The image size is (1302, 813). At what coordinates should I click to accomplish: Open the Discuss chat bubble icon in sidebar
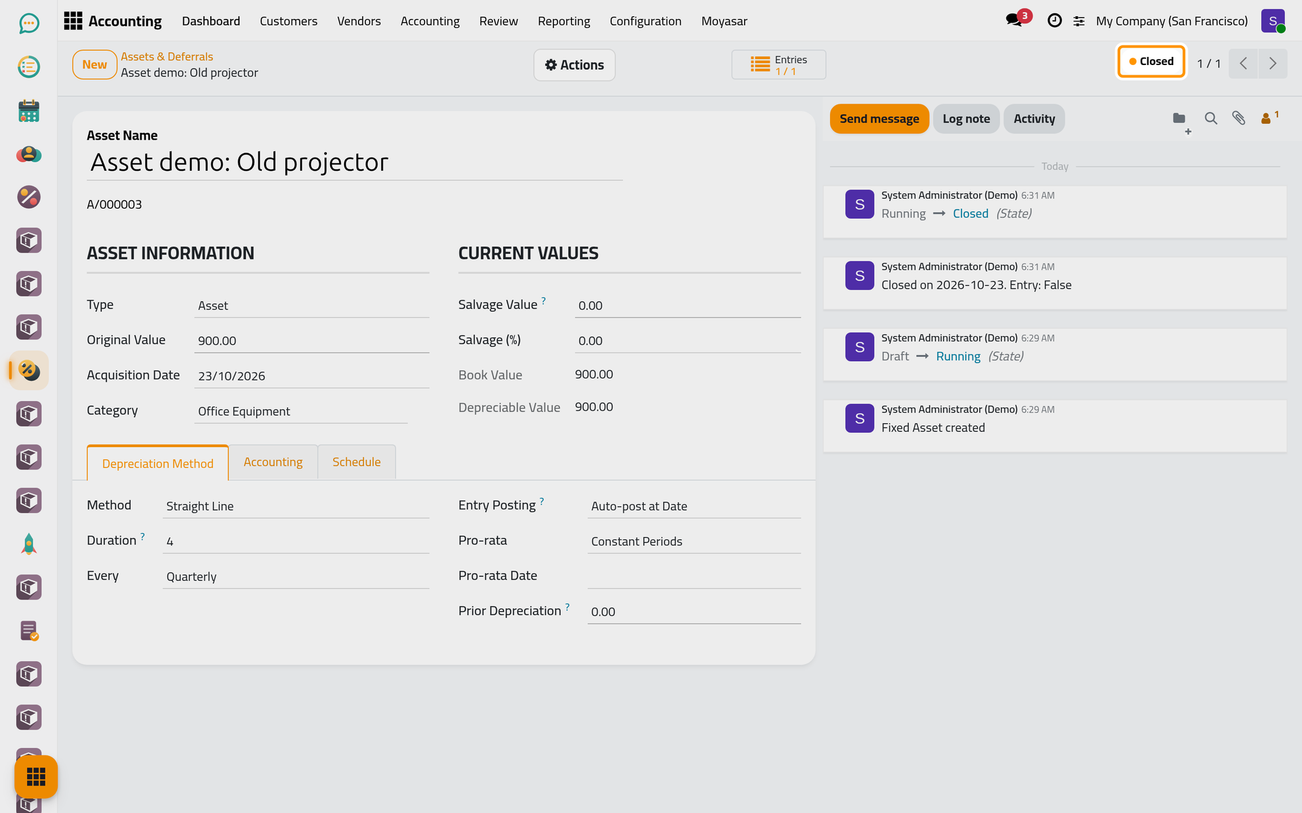(28, 24)
